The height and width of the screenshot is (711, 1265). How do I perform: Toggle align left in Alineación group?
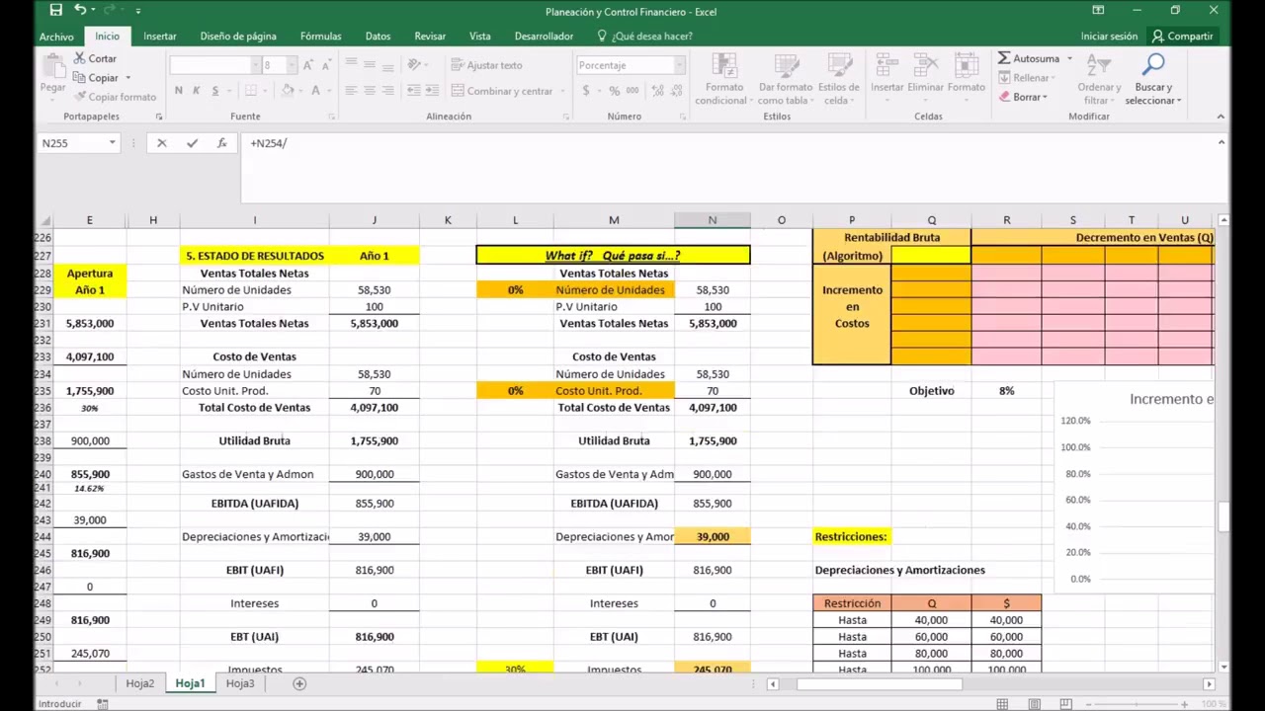coord(351,91)
